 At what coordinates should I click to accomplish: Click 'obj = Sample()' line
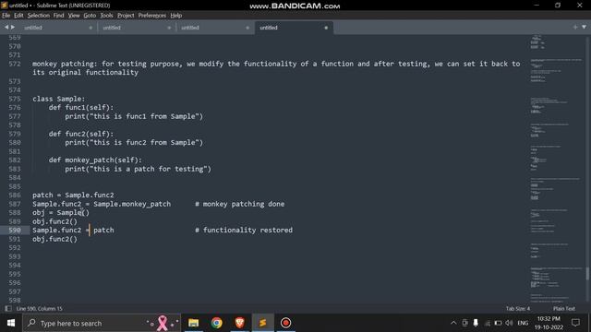(x=61, y=213)
